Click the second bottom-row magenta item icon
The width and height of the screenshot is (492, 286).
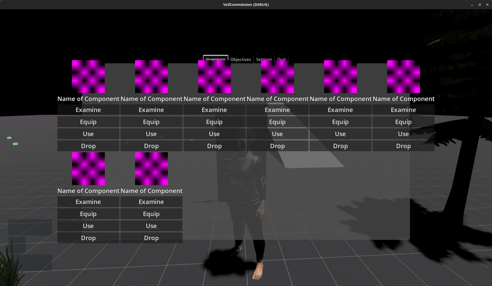tap(151, 169)
